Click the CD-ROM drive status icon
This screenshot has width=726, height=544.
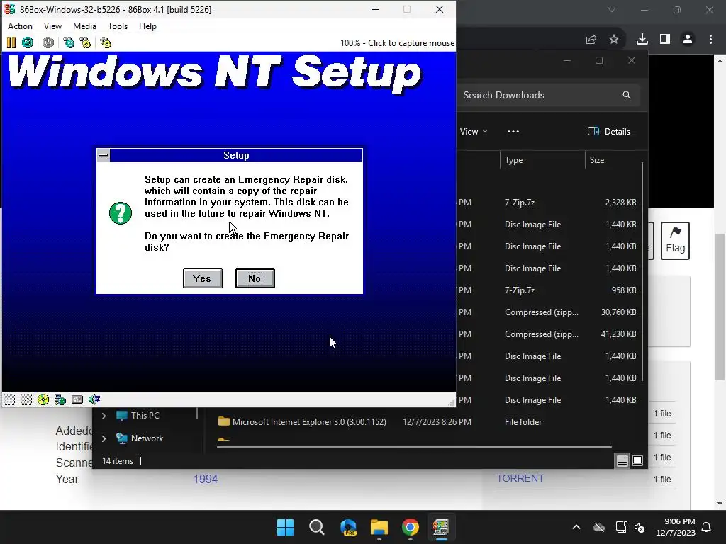[x=43, y=399]
